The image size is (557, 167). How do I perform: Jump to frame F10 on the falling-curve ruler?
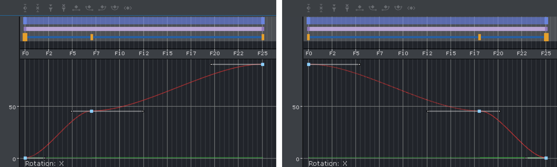coord(403,53)
